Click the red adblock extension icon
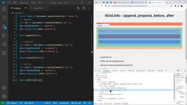Screen dimensions: 187x105 pos(175,6)
